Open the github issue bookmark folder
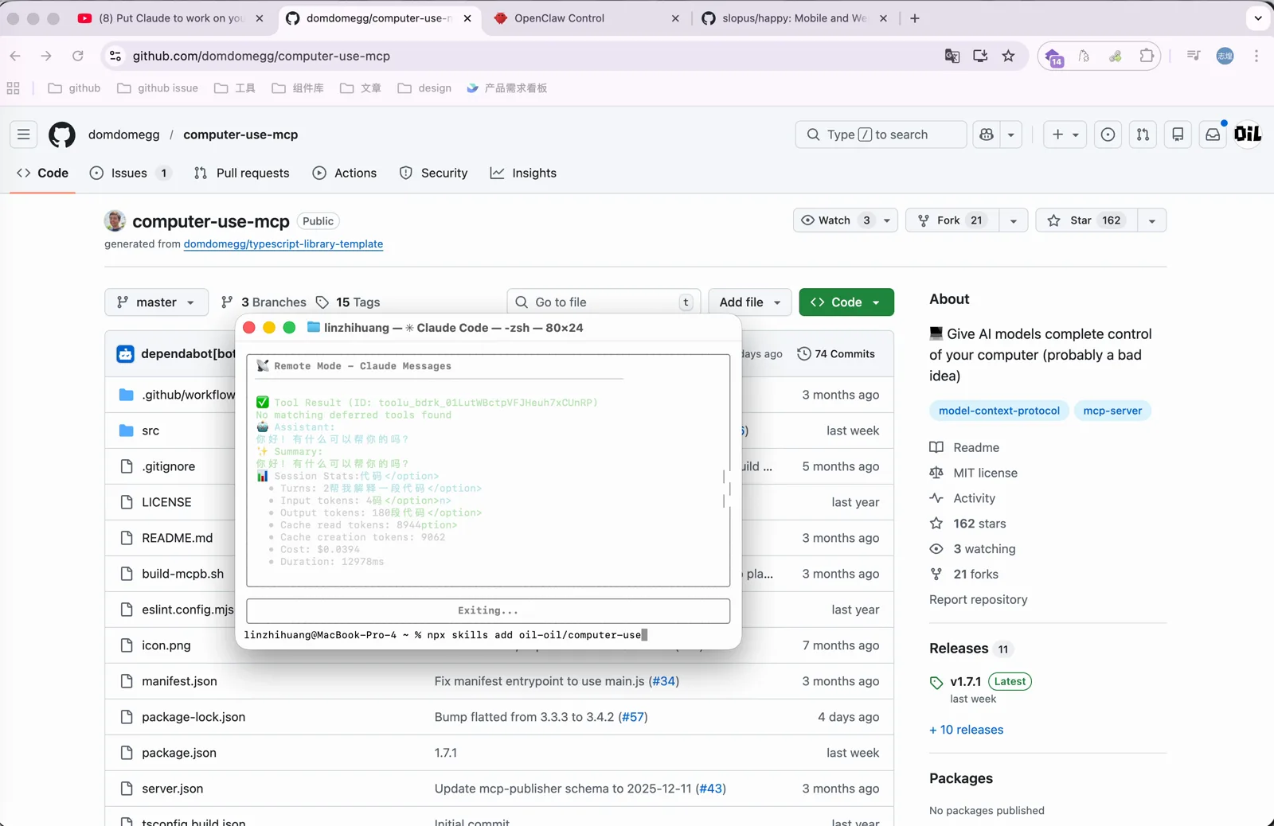Viewport: 1274px width, 826px height. [158, 88]
